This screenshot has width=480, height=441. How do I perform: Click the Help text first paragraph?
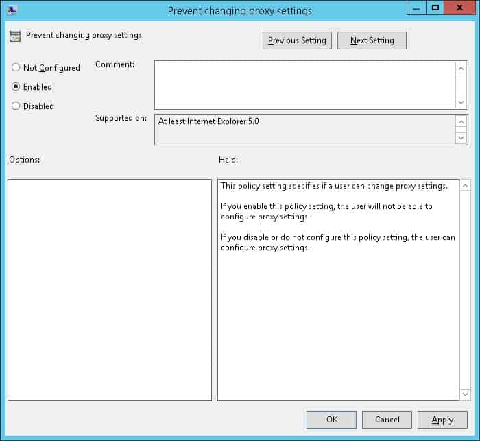pyautogui.click(x=334, y=186)
